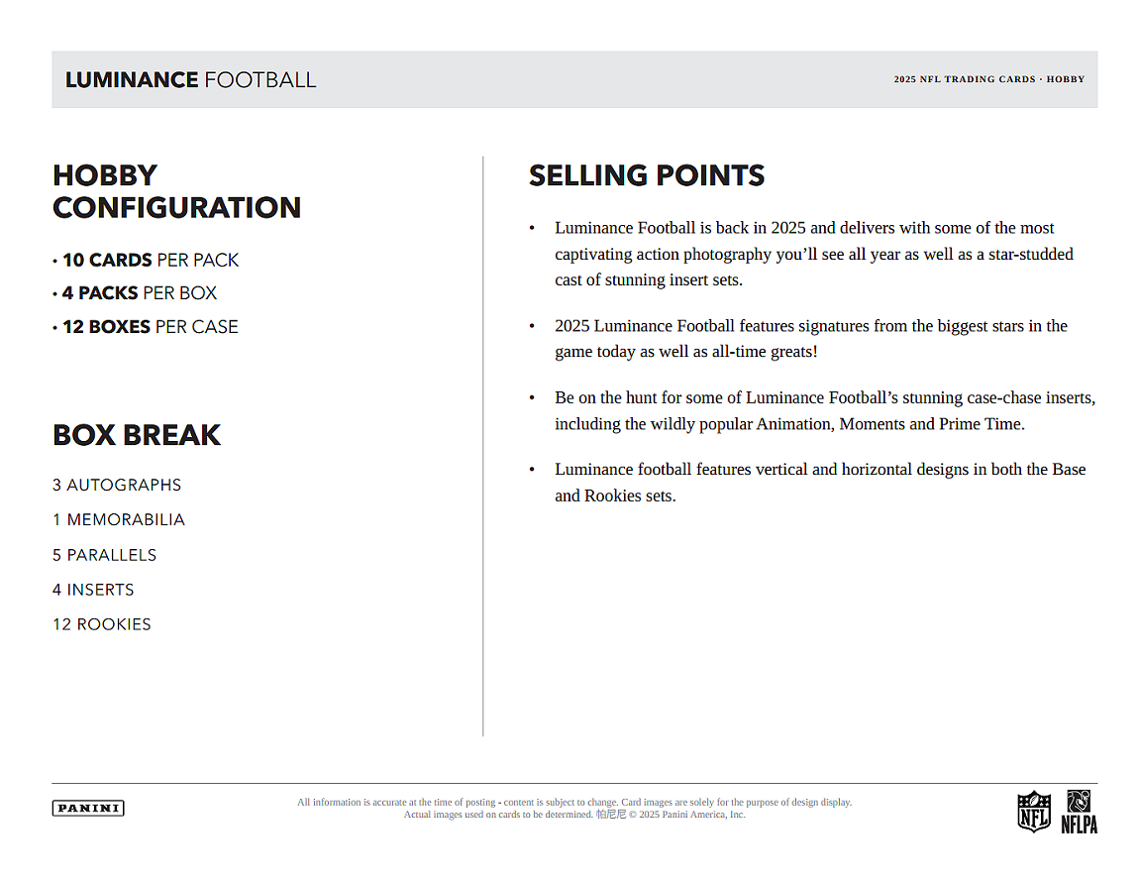Click the 4 Inserts entry
The width and height of the screenshot is (1139, 882).
[93, 590]
